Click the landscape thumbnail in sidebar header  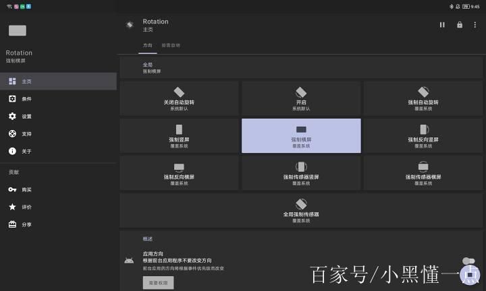18,30
